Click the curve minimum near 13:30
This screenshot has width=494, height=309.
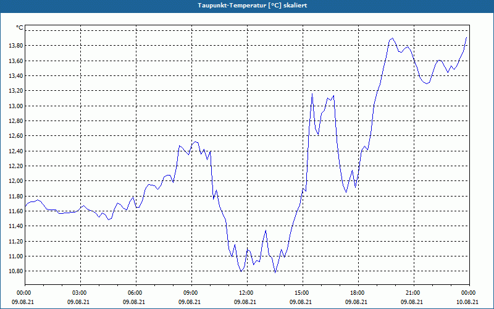click(x=275, y=273)
